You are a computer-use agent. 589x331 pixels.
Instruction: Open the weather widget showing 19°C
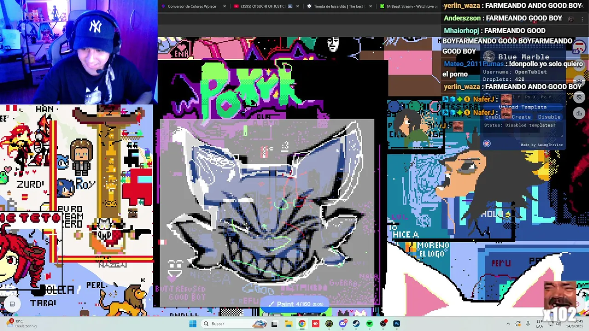coord(22,324)
